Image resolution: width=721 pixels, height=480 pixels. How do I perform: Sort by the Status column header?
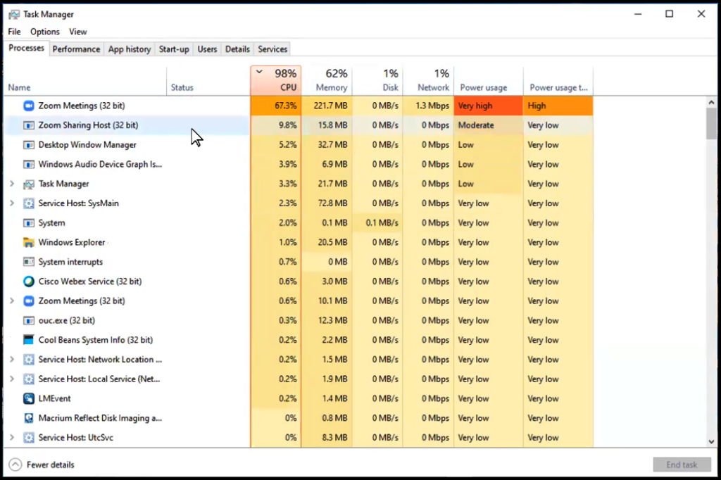click(208, 80)
